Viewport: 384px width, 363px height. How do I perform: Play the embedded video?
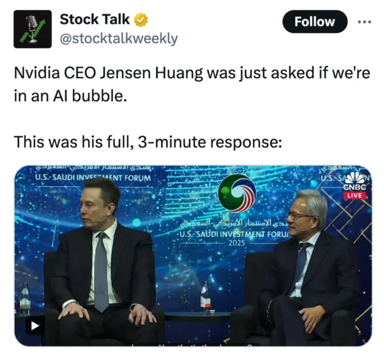click(x=35, y=326)
